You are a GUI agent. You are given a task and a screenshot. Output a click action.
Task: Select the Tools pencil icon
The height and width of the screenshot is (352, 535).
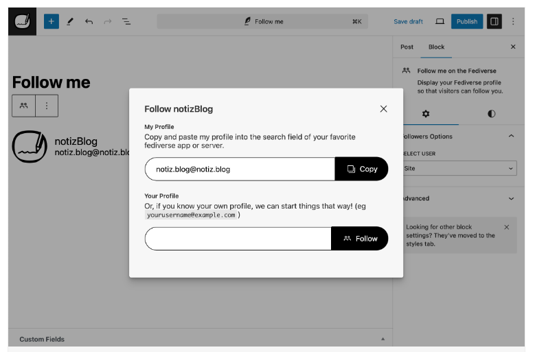[x=70, y=21]
